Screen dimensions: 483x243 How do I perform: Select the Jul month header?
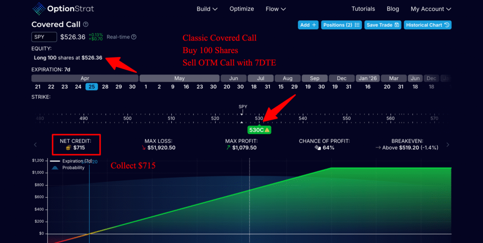(260, 79)
